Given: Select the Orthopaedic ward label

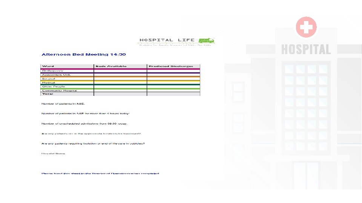Looking at the screenshot, I should 53,71.
